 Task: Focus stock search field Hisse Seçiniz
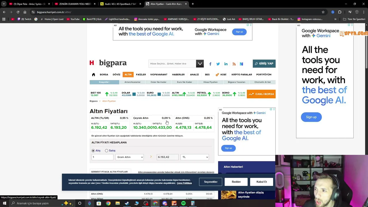172,64
